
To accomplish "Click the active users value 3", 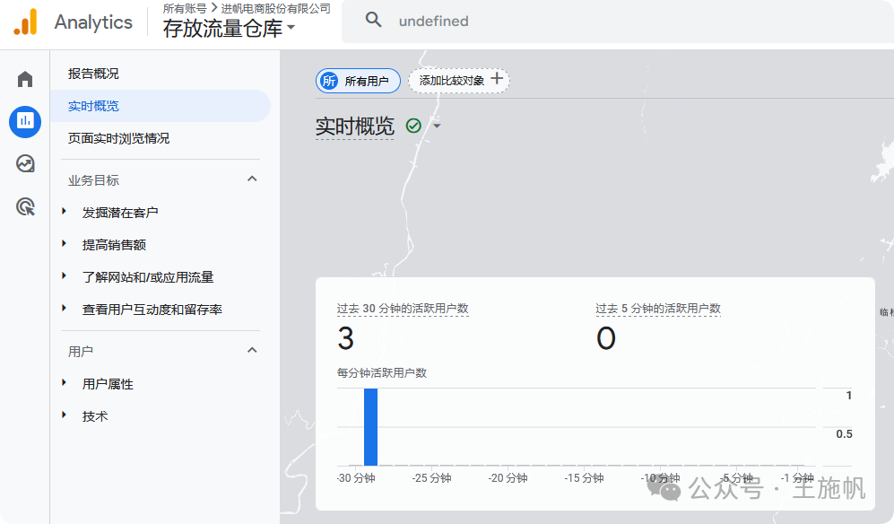I will coord(345,338).
